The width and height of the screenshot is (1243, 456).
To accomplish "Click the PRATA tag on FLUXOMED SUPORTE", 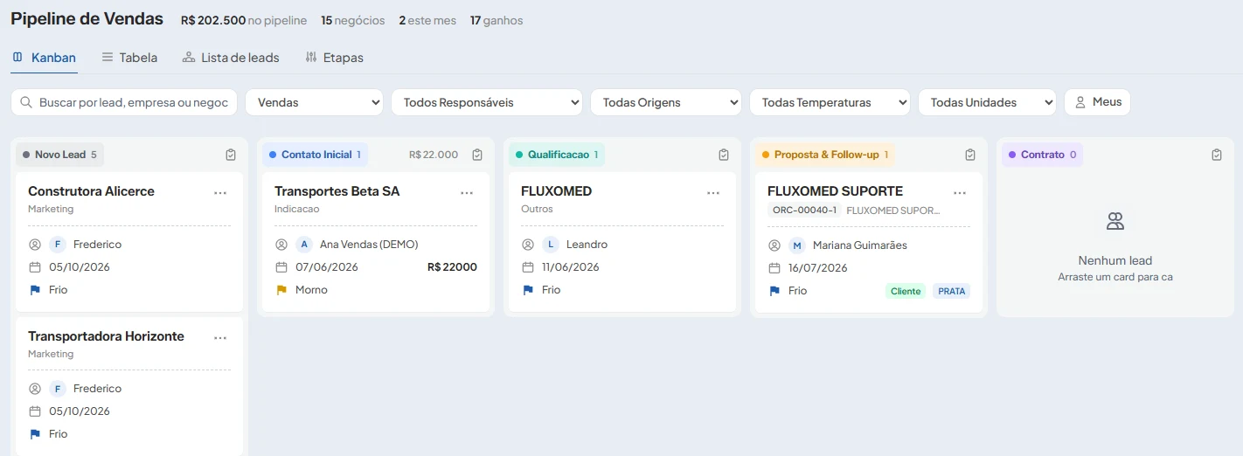I will pos(951,291).
